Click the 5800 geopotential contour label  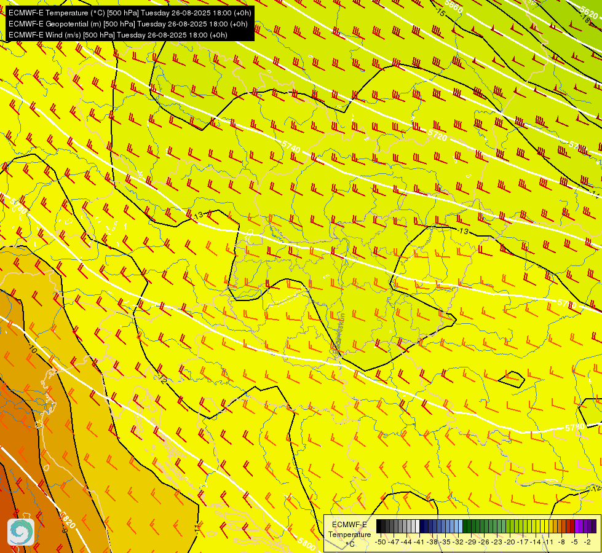[x=306, y=544]
